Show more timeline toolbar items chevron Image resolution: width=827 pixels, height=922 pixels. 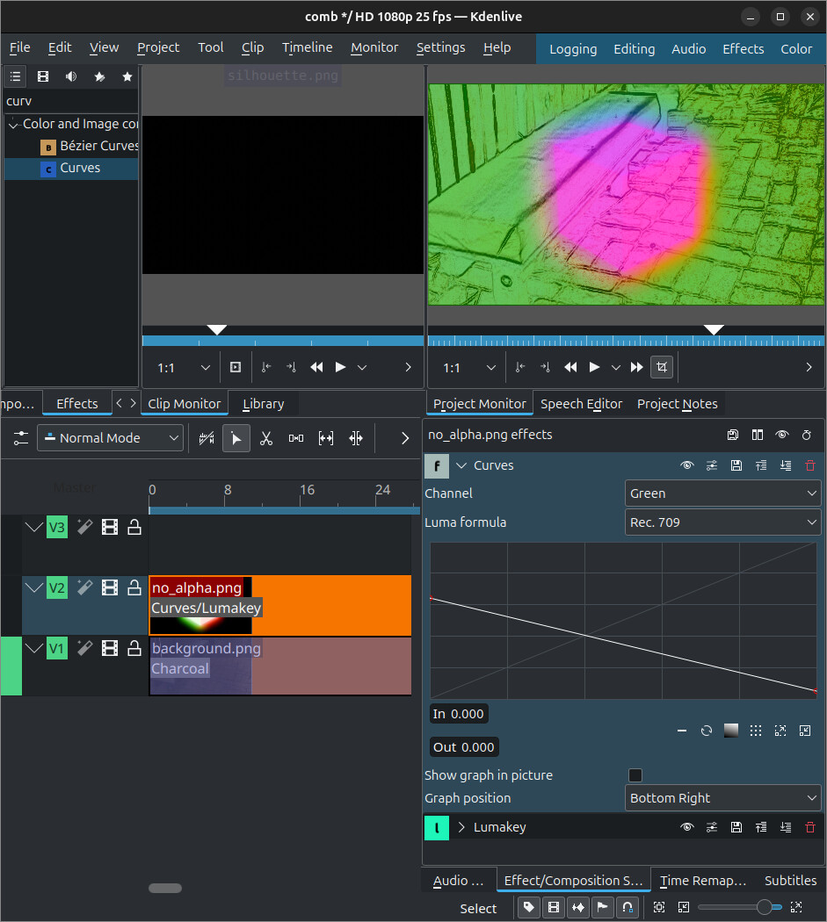[x=405, y=438]
